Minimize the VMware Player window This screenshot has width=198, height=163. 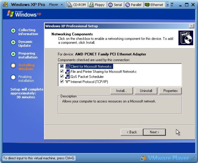coord(180,5)
